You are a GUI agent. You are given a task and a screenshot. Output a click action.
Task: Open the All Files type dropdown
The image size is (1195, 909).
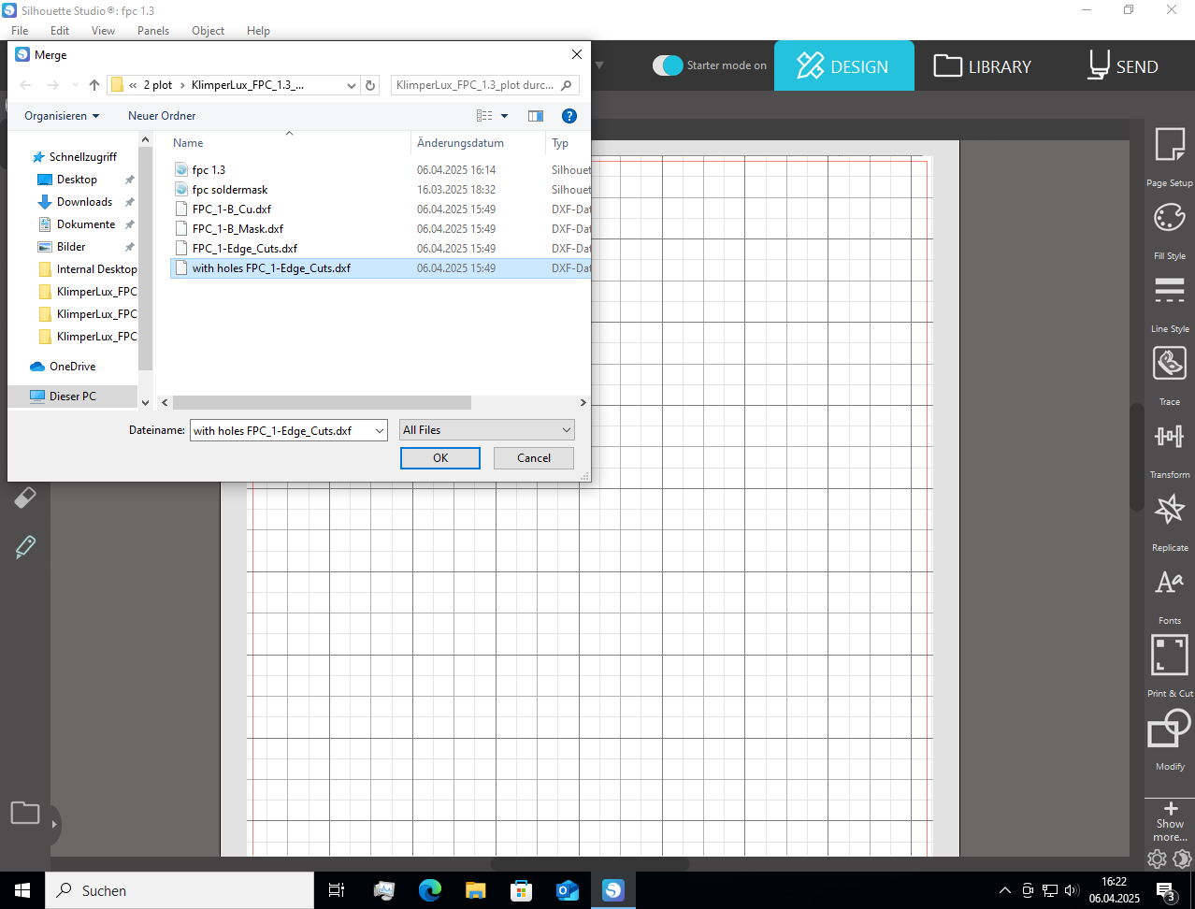point(486,430)
